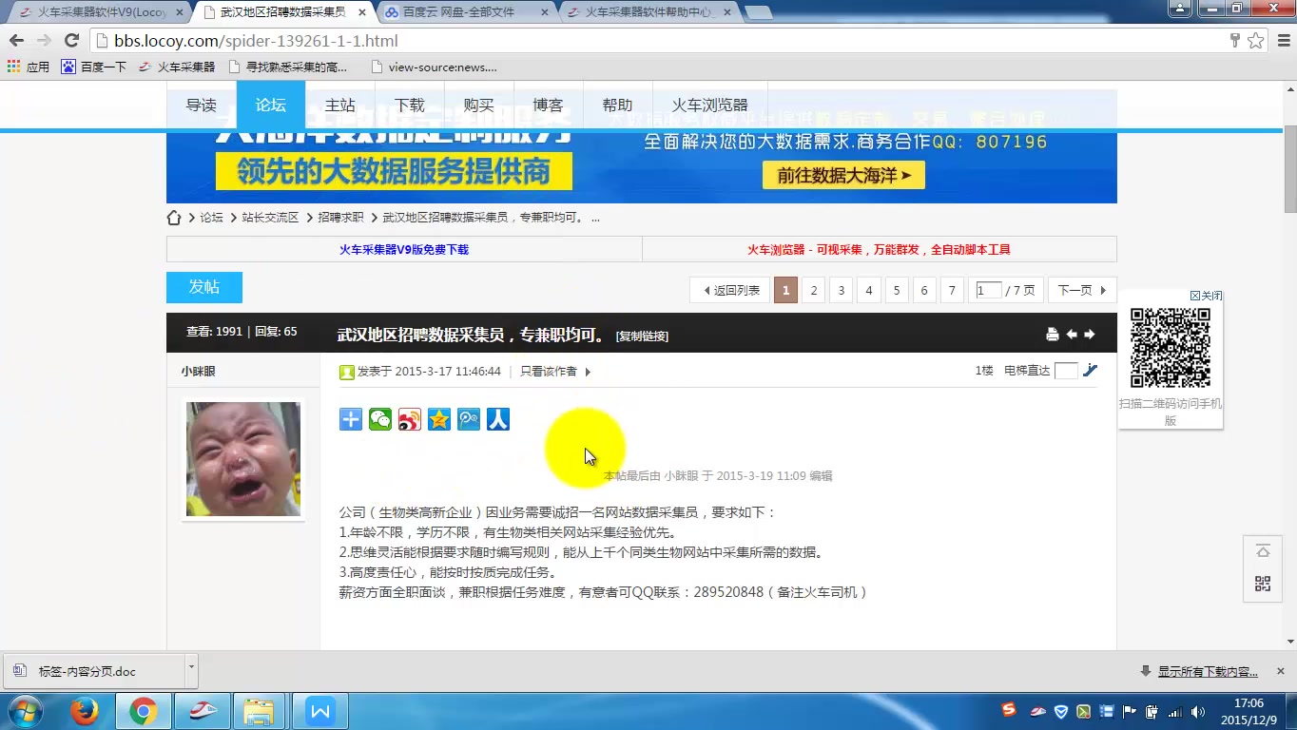Viewport: 1297px width, 730px height.
Task: Click the 下一页 next page button
Action: click(1082, 290)
